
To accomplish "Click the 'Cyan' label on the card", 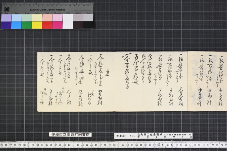I will [17, 13].
